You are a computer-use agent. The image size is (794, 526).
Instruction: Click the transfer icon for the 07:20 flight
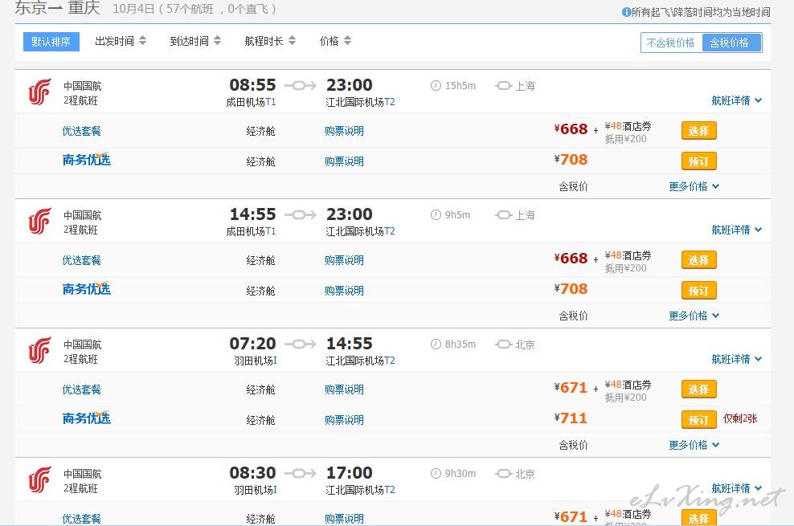[x=503, y=345]
